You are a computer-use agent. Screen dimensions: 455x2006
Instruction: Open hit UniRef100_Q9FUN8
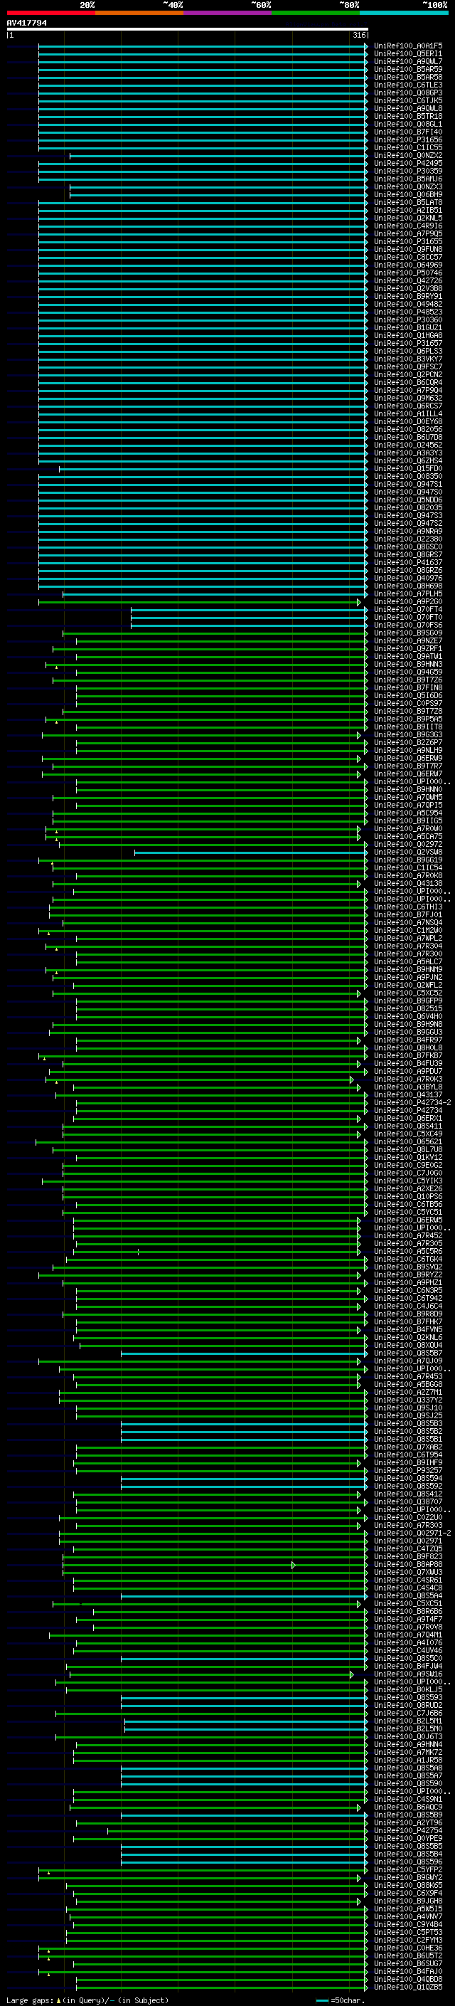(x=408, y=249)
